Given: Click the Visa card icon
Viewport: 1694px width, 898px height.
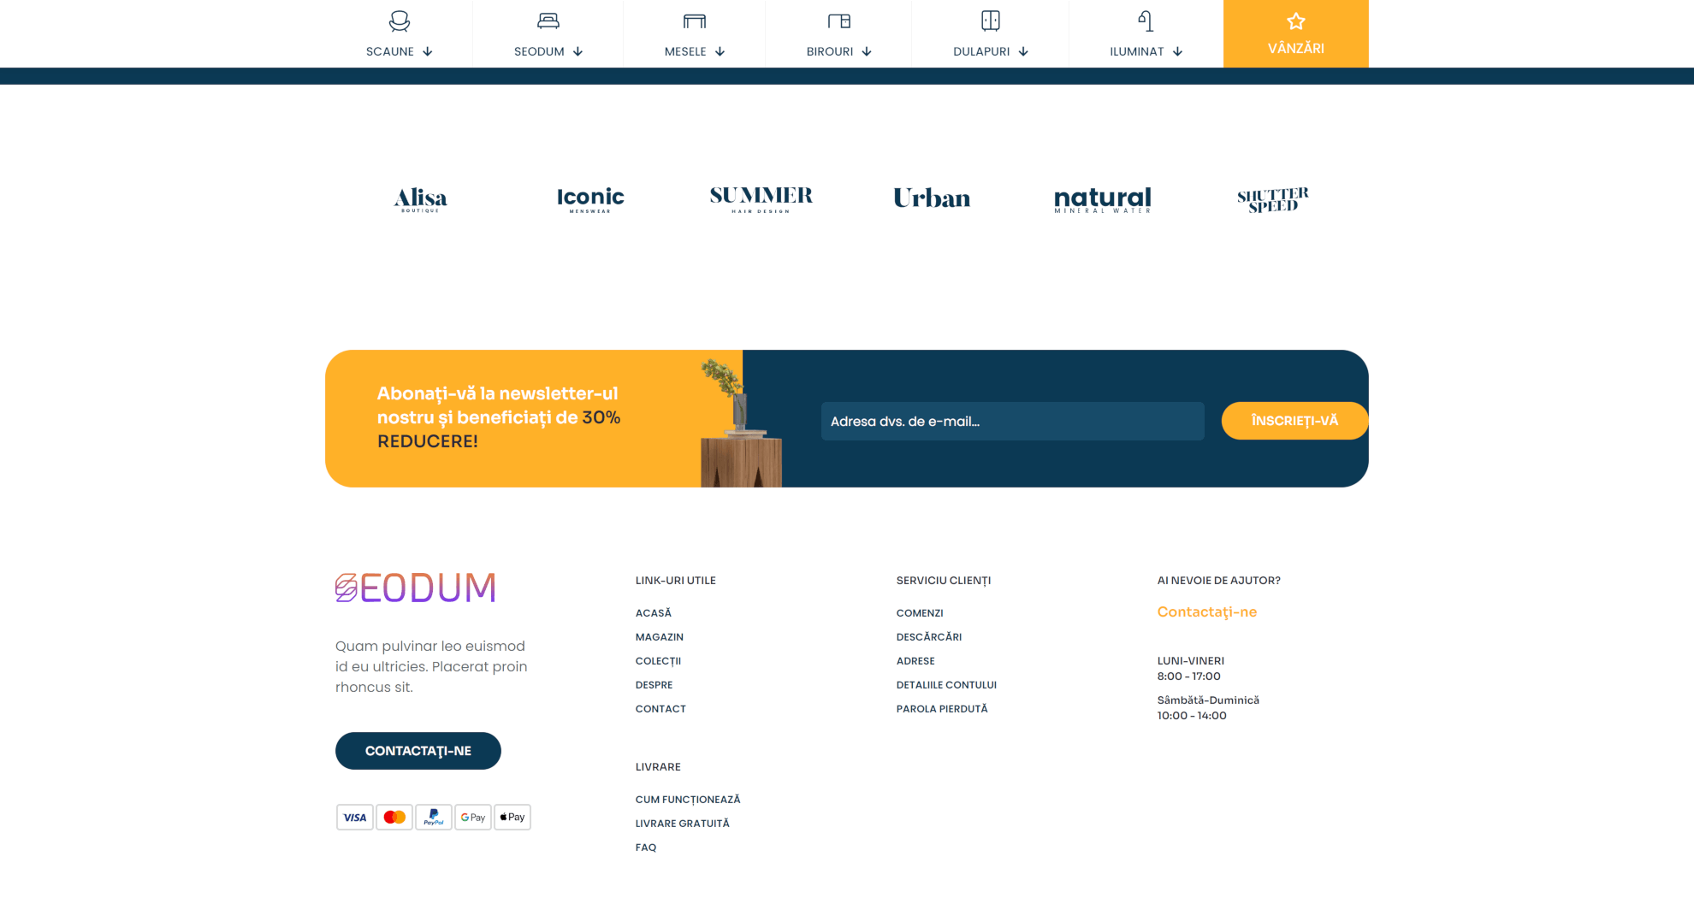Looking at the screenshot, I should tap(355, 817).
